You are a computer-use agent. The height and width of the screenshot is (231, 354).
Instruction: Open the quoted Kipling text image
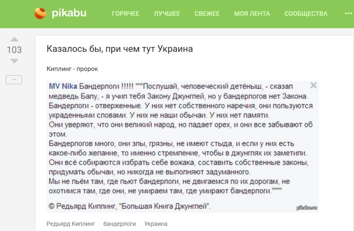click(x=183, y=147)
